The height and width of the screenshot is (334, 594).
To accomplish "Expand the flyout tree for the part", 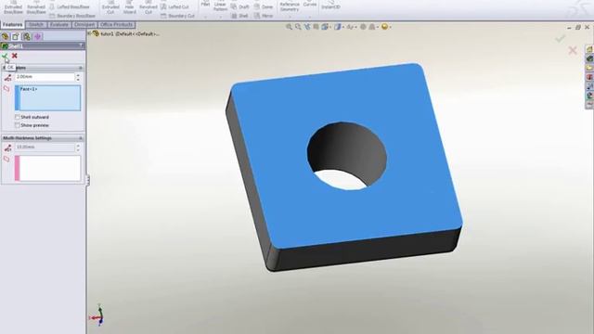I will [90, 33].
